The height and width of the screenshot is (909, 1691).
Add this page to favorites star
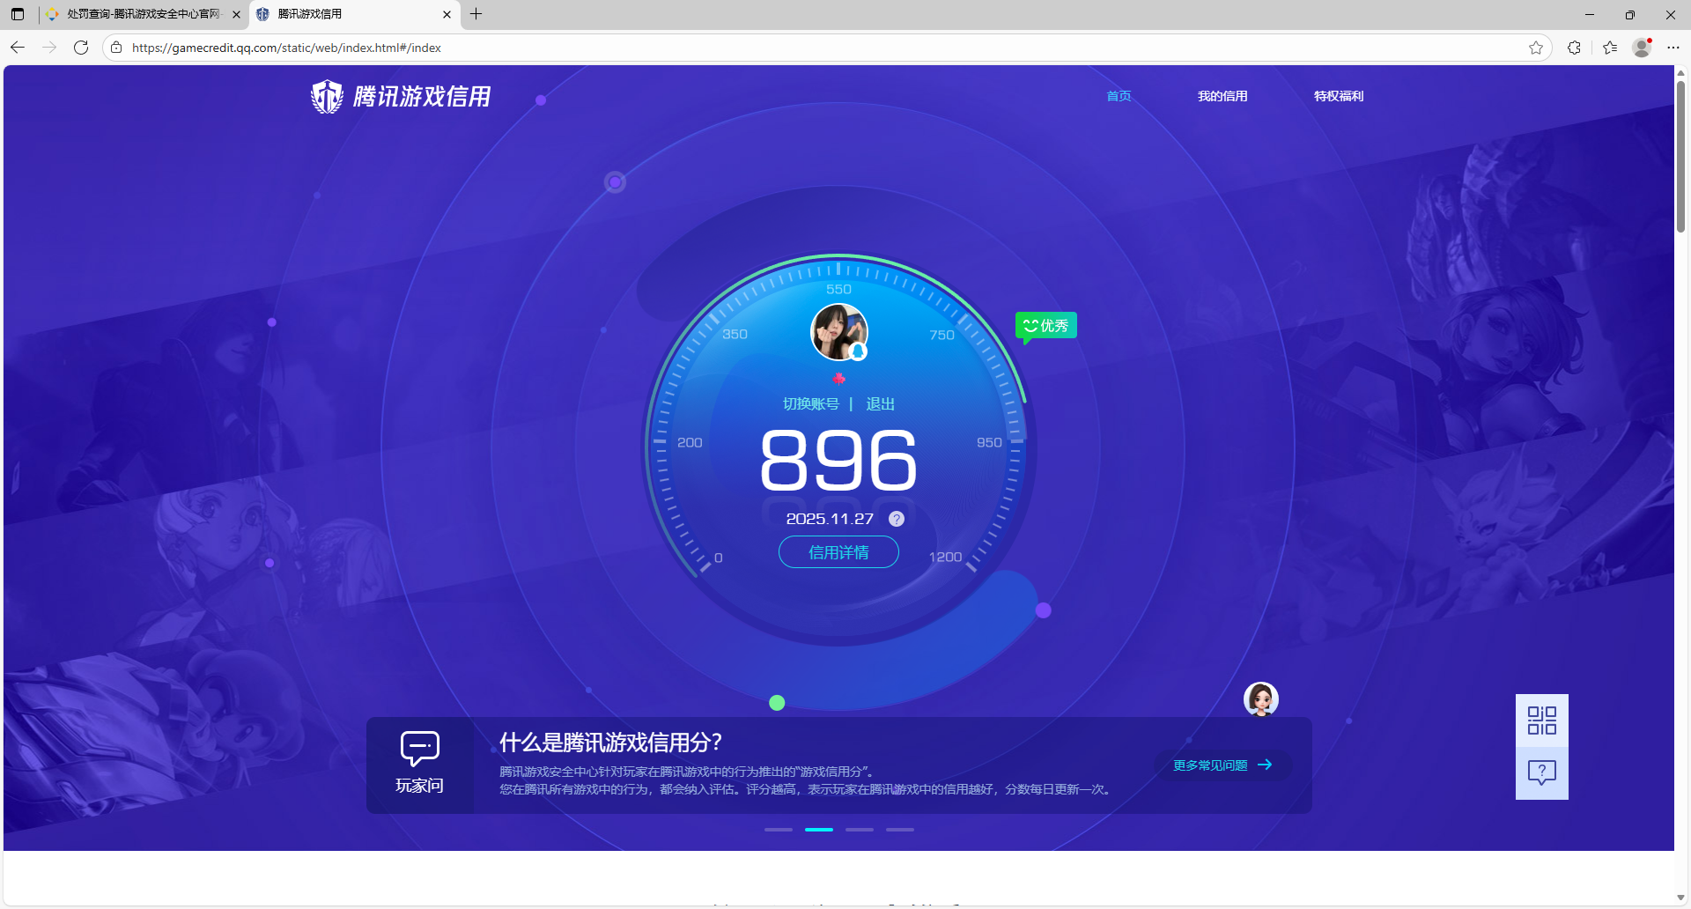[x=1536, y=48]
